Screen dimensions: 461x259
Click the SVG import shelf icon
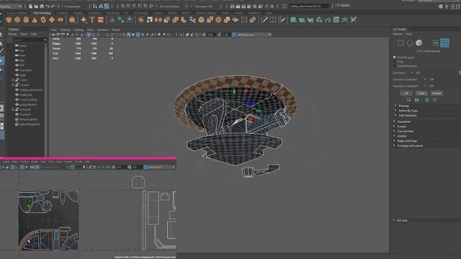[x=101, y=19]
